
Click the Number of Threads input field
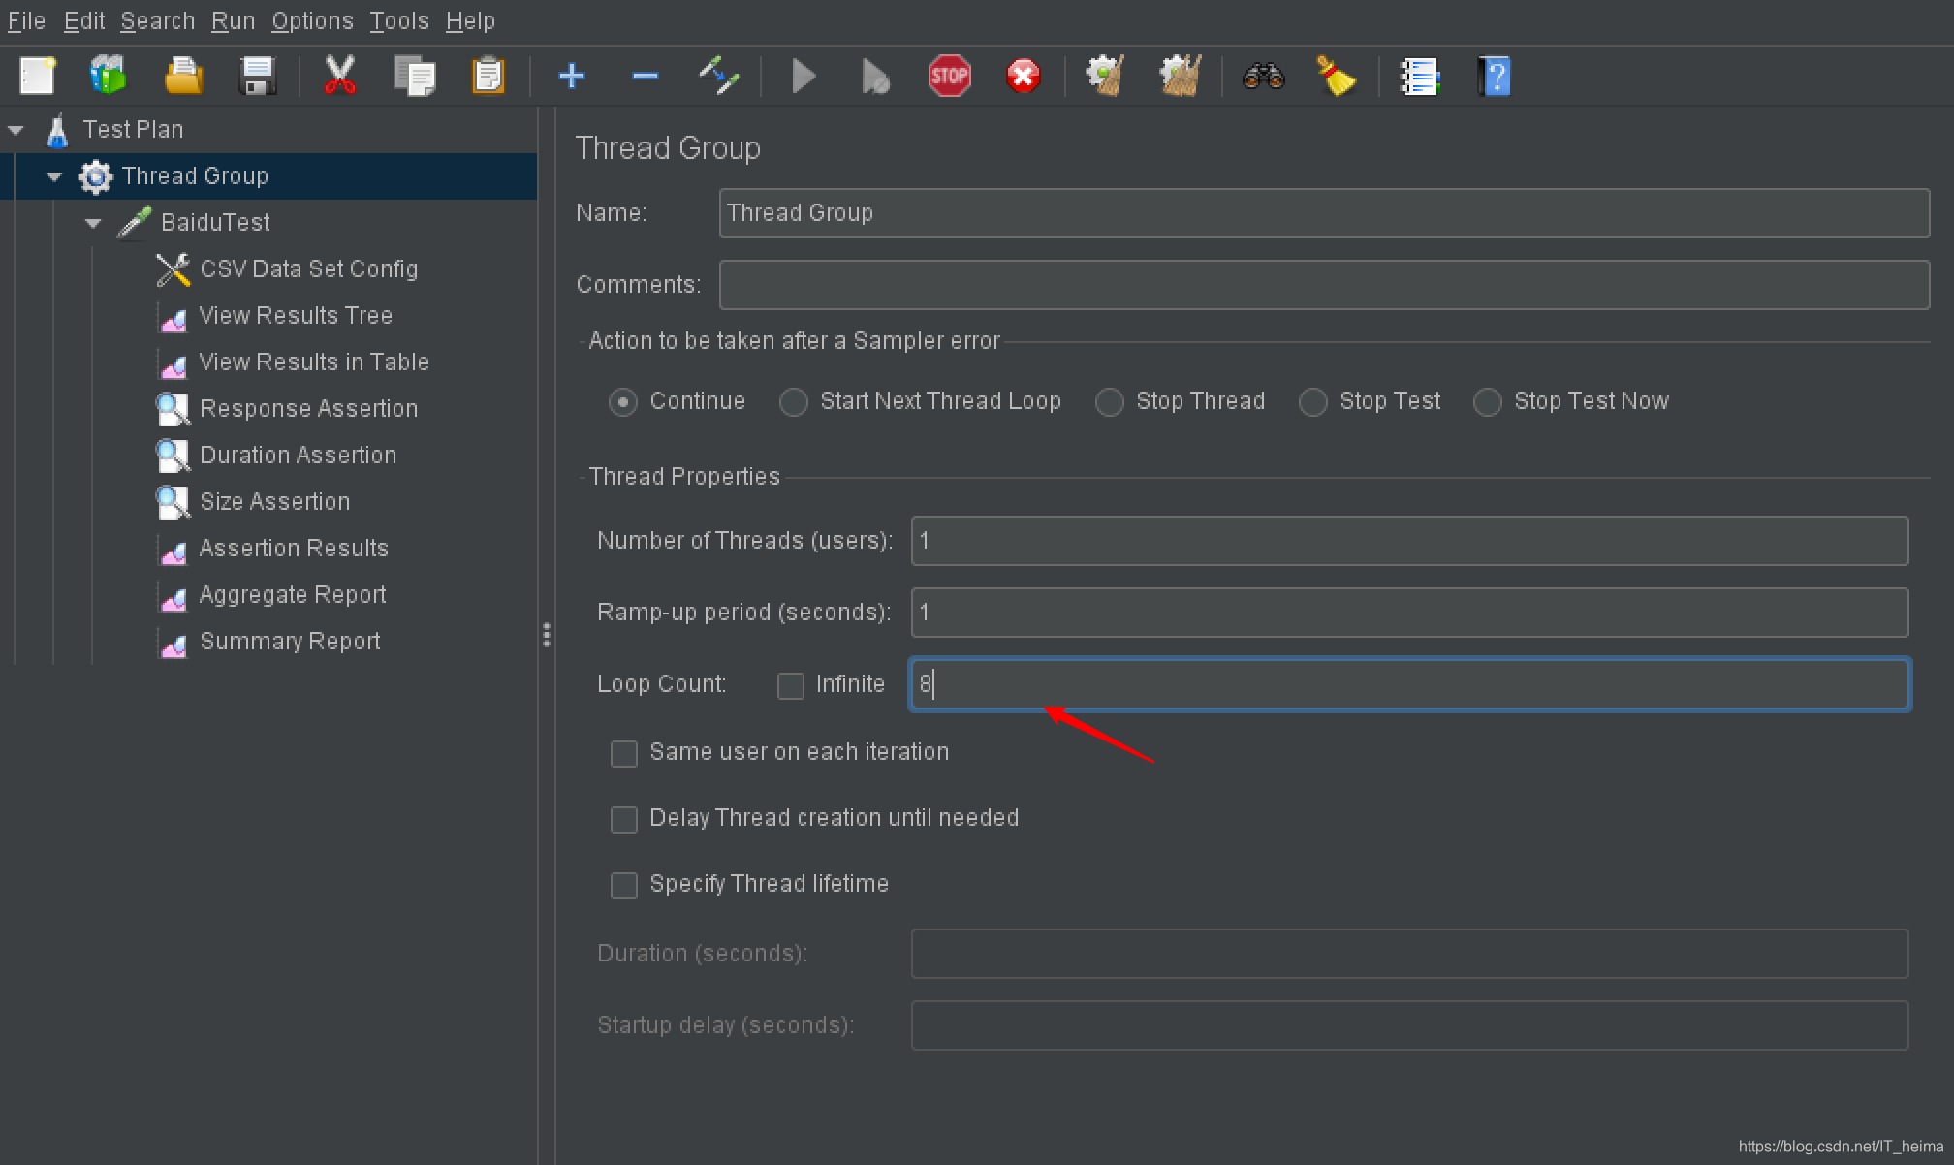click(1408, 541)
